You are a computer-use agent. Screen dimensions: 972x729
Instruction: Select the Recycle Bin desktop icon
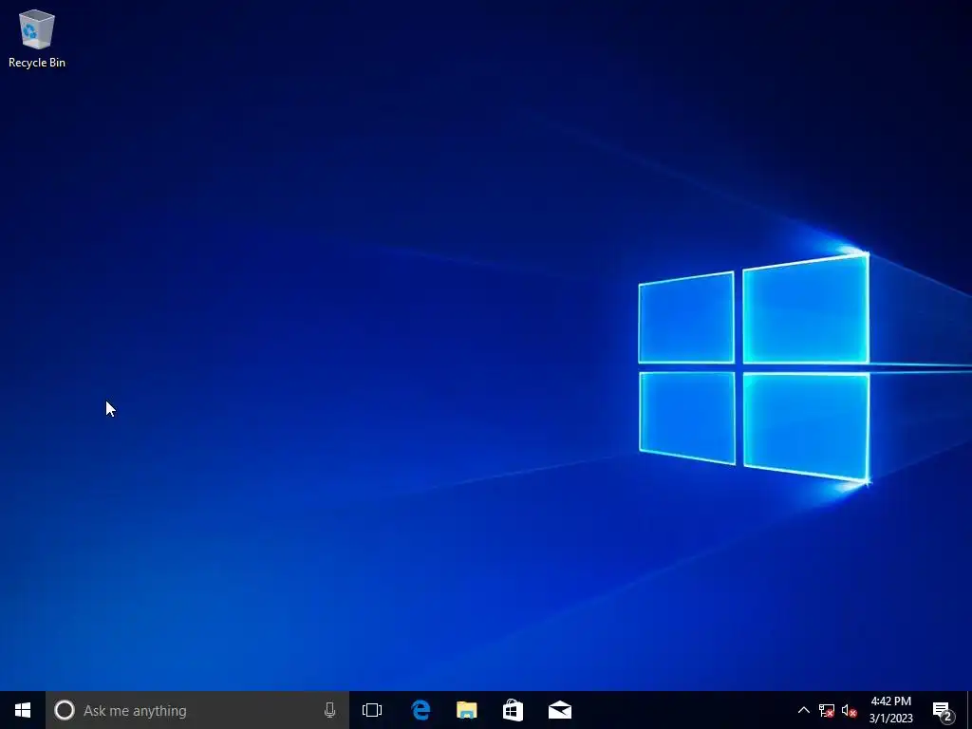(x=37, y=38)
